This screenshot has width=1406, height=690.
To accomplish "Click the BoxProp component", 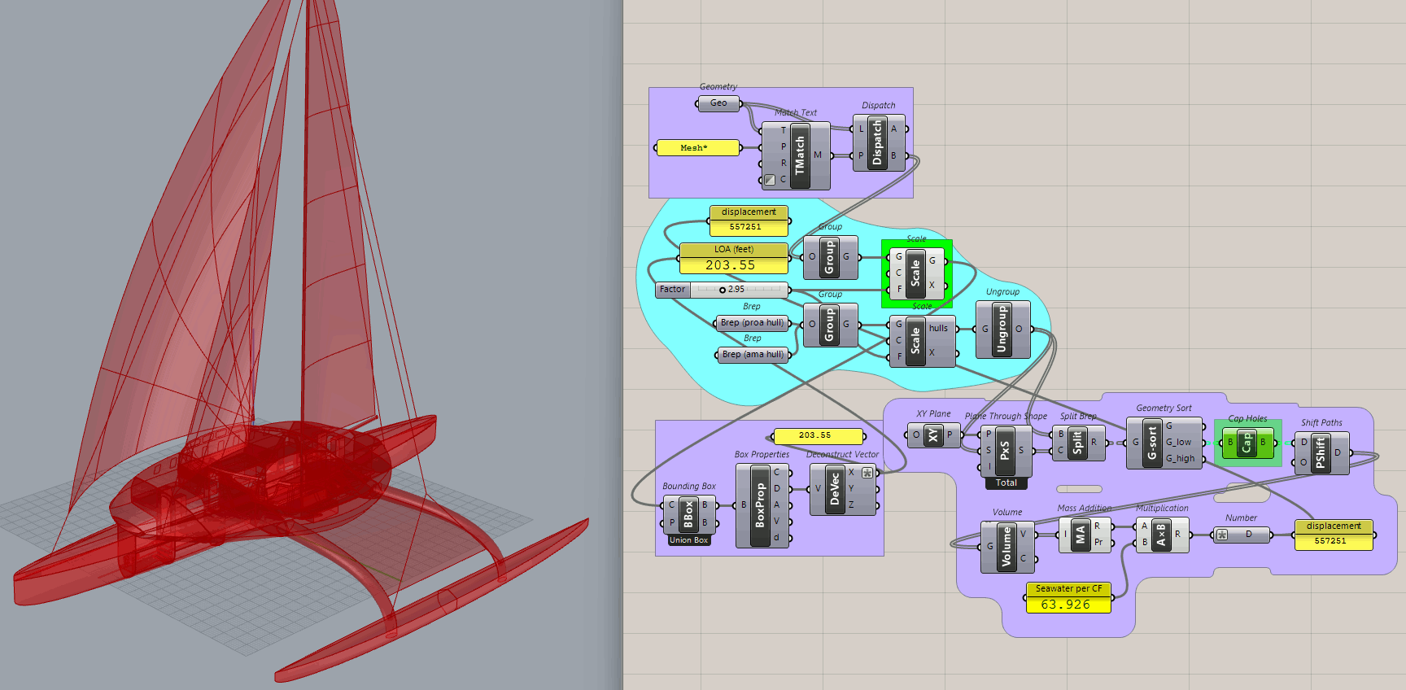I will (x=761, y=505).
